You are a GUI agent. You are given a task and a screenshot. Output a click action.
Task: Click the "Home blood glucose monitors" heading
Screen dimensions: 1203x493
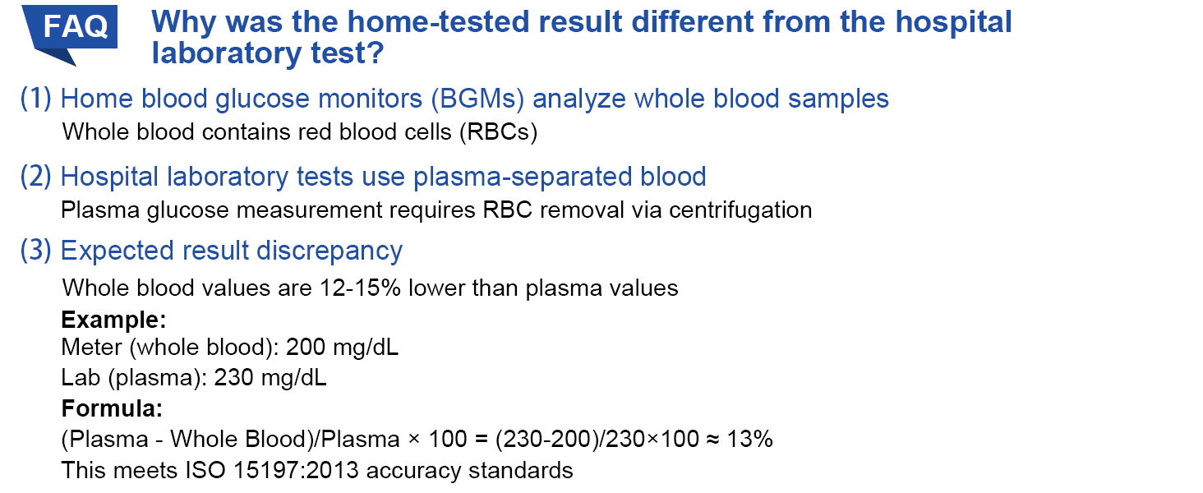[474, 99]
